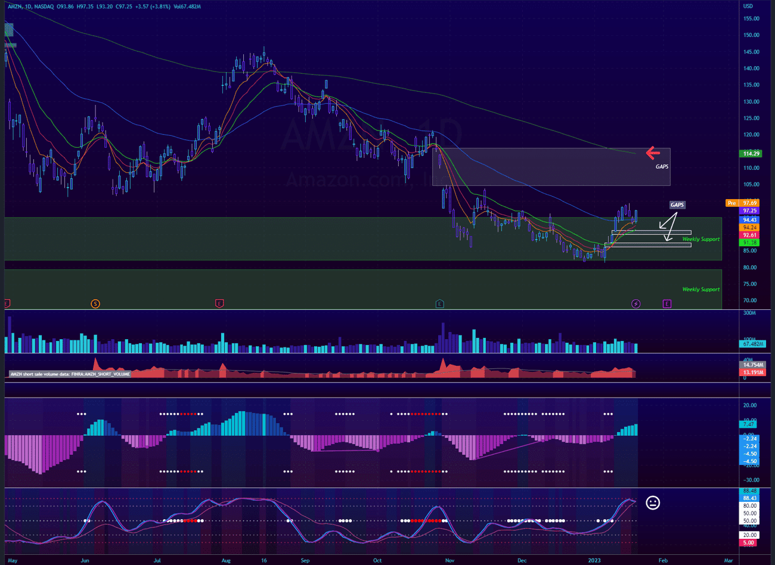This screenshot has height=565, width=775.
Task: Select the red 92.61 moving average label
Action: [750, 235]
